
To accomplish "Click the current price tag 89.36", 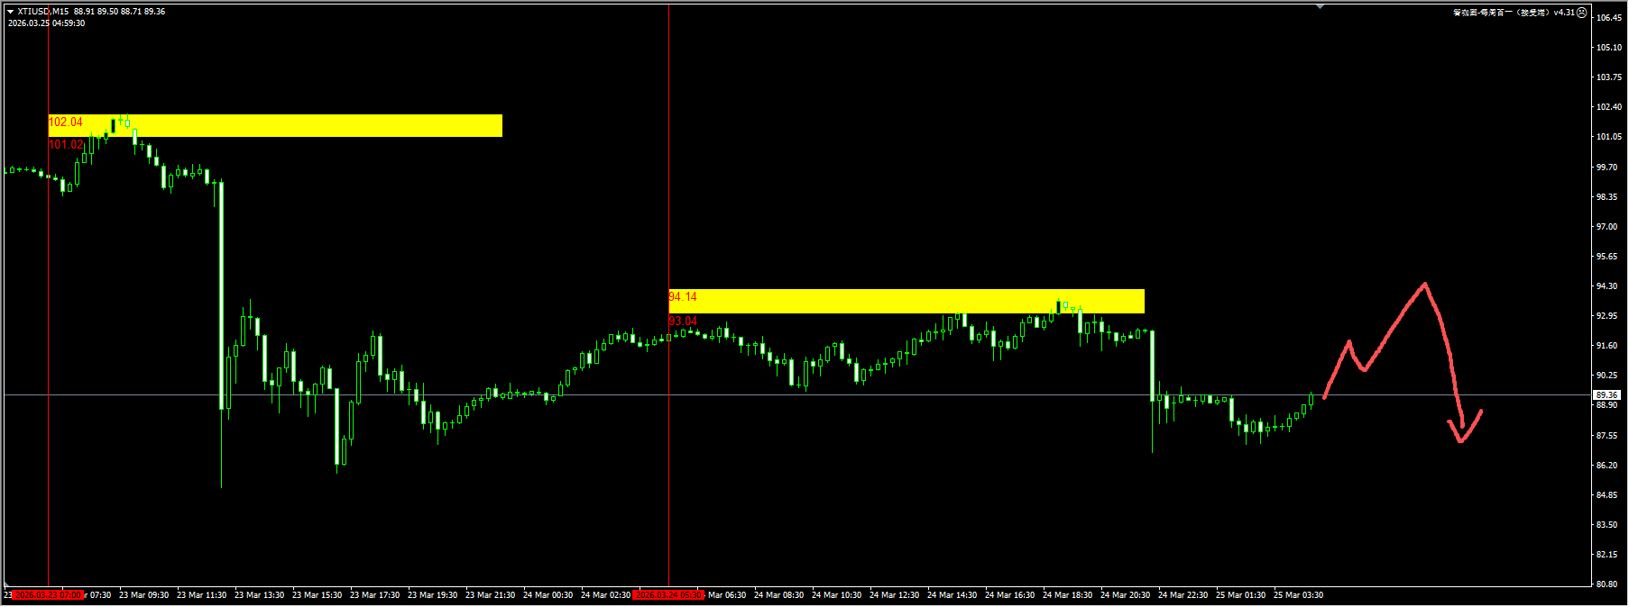I will [1606, 395].
